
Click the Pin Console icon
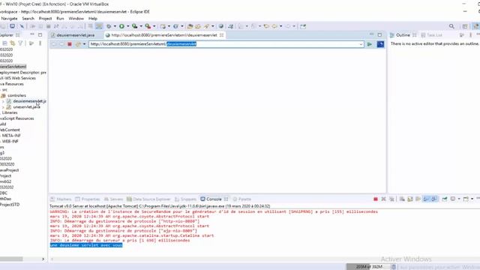coord(445,199)
